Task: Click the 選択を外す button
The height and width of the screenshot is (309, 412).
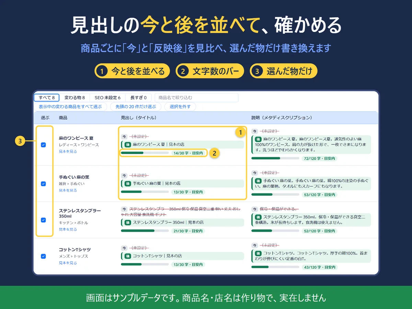Action: [180, 107]
